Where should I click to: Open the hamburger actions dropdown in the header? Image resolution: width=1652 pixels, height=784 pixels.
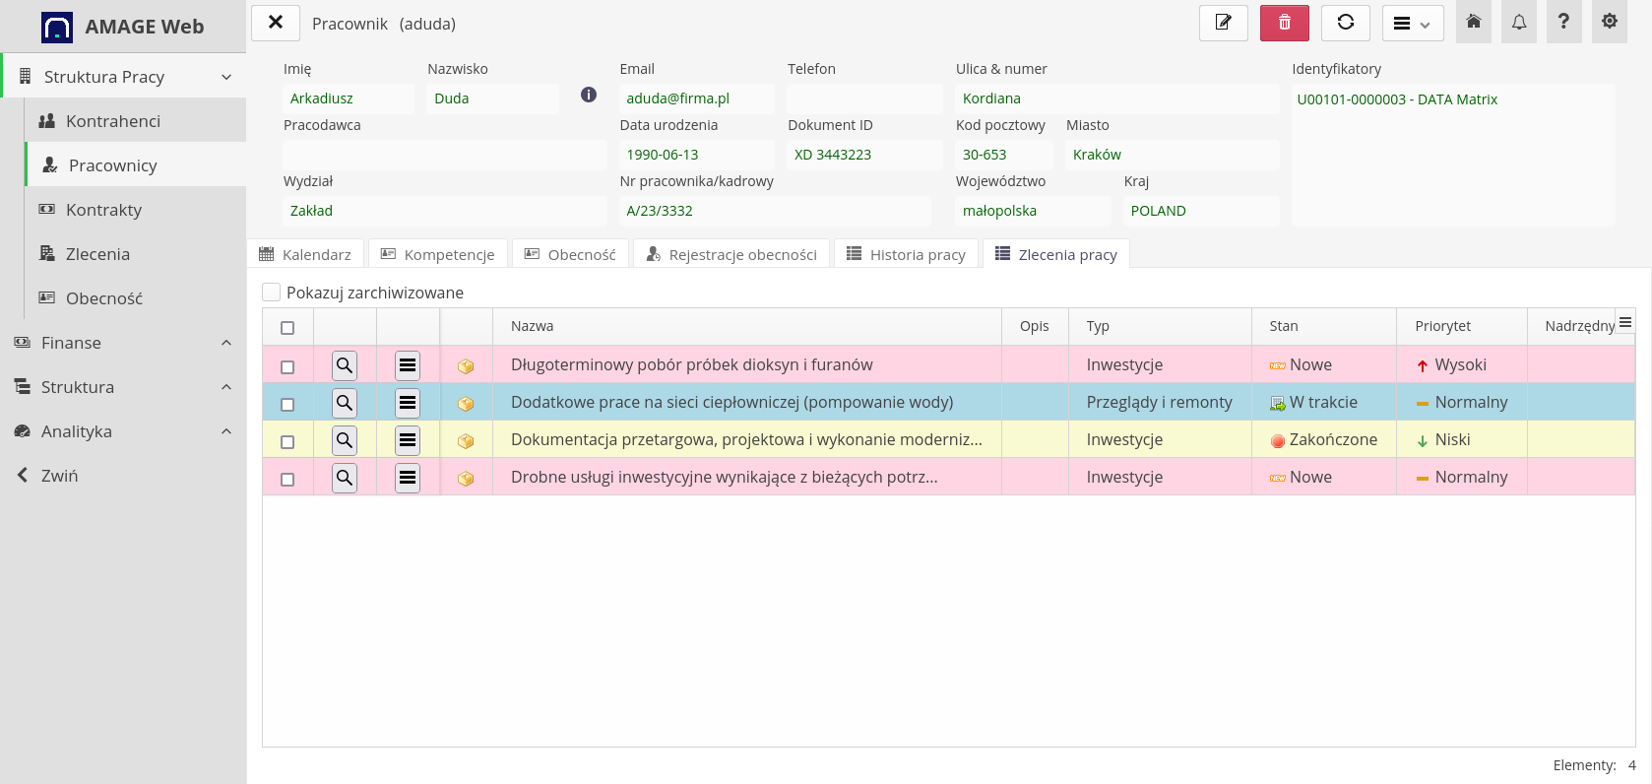tap(1413, 23)
